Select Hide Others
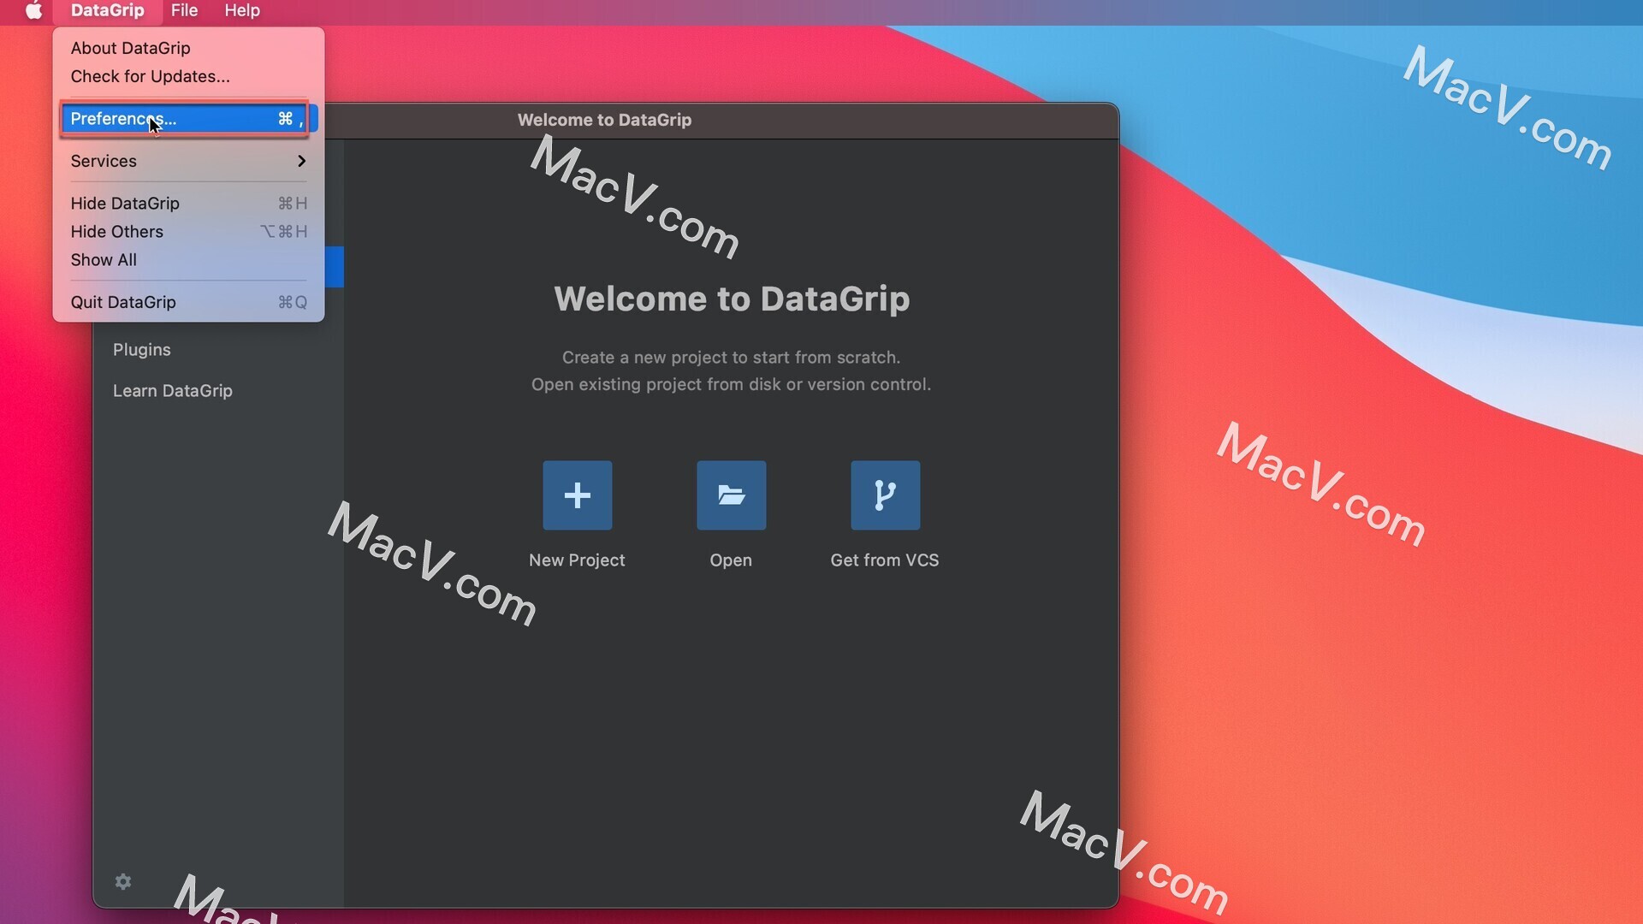 click(188, 231)
